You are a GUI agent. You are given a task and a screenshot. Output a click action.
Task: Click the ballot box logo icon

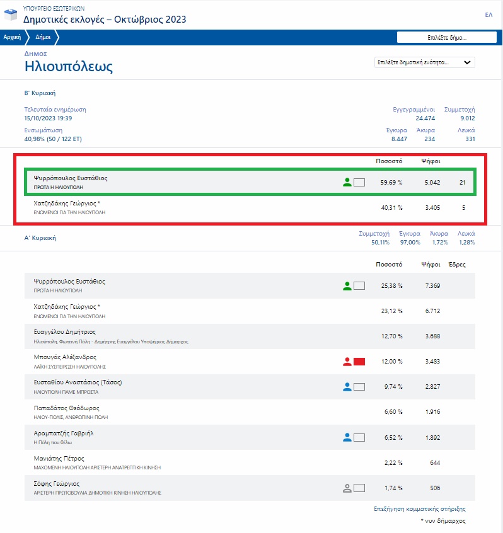[11, 14]
